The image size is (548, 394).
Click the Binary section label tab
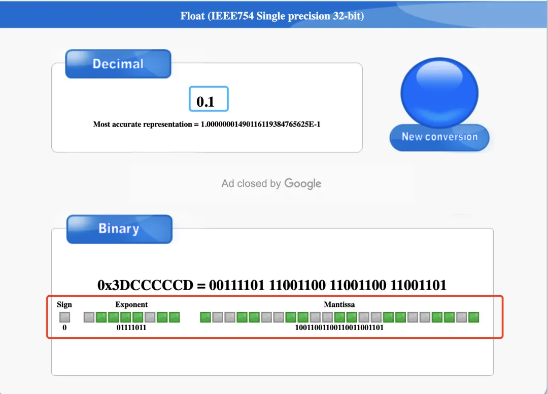119,229
